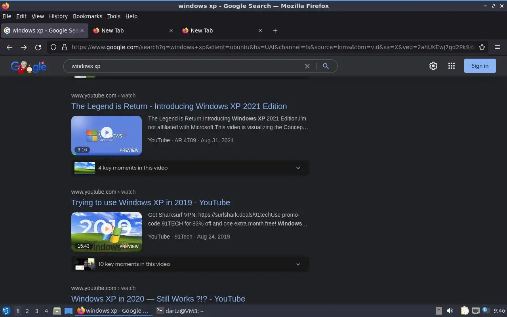The width and height of the screenshot is (507, 317).
Task: Click the Google logo
Action: click(29, 67)
